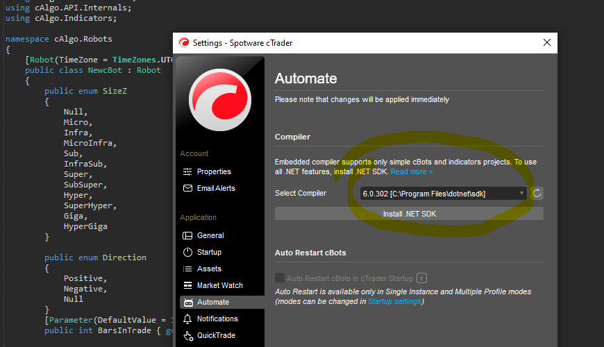Select the Market Watch icon

click(187, 285)
